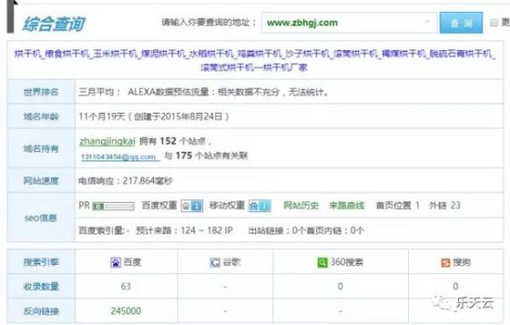Screen dimensions: 510x325
Task: Click the orange Sogou 搜狗 icon
Action: tap(445, 262)
